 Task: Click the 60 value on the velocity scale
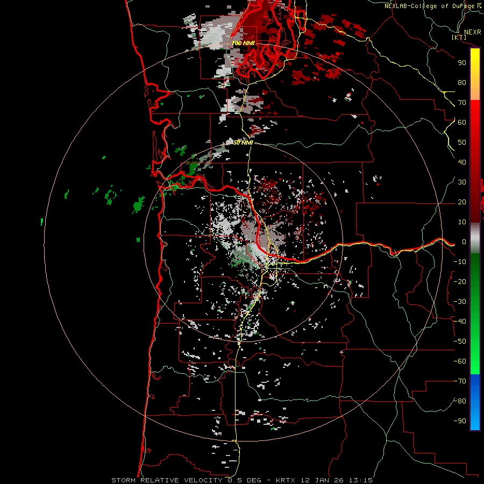pos(462,123)
